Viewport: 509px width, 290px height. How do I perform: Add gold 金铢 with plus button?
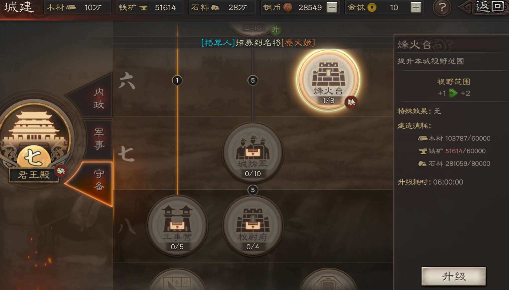tap(416, 7)
